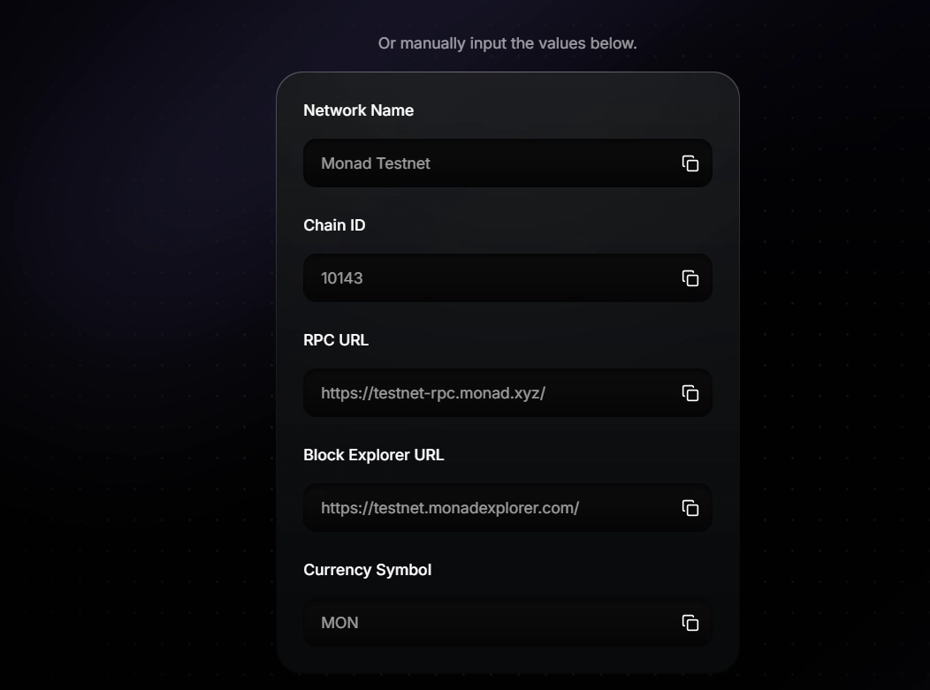Copy the RPC URL value
Viewport: 930px width, 690px height.
691,392
